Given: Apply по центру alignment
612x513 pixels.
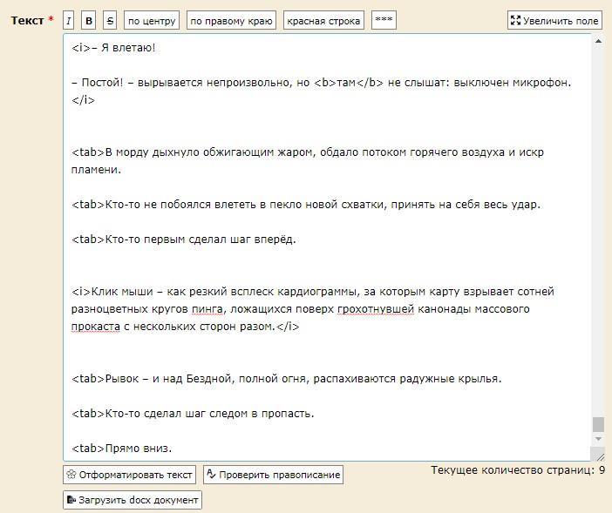Looking at the screenshot, I should [152, 20].
